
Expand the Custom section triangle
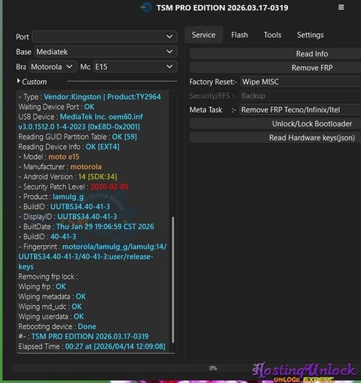(19, 81)
